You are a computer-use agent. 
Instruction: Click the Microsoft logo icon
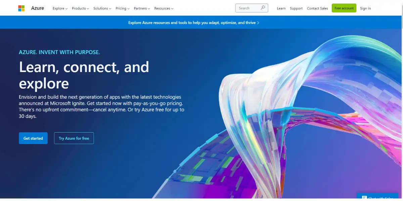point(21,8)
